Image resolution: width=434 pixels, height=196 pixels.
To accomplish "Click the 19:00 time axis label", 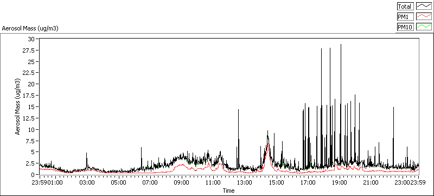I will (340, 183).
